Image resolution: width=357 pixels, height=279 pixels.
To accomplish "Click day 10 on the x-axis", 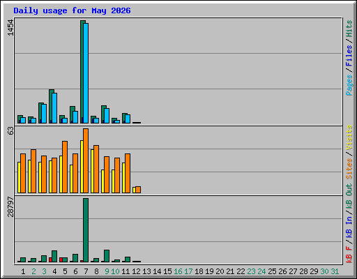I will coord(115,271).
